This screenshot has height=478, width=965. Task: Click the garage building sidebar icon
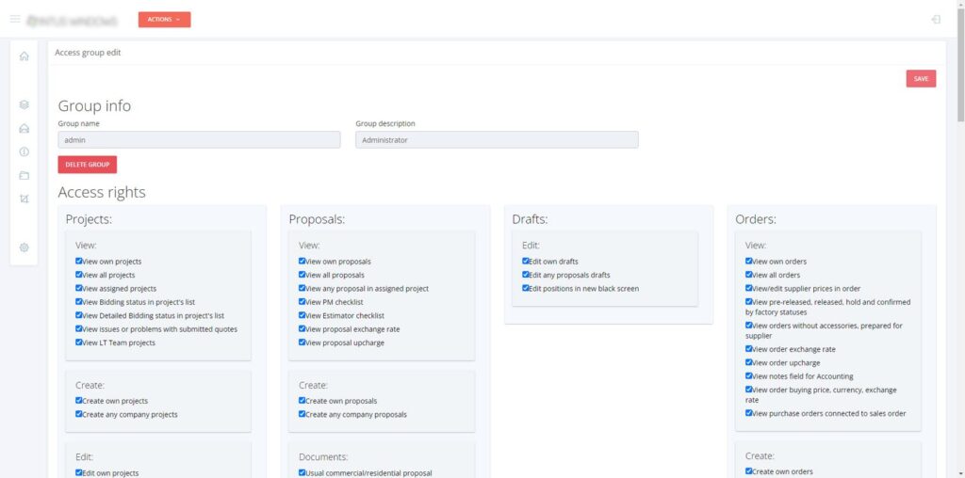24,128
